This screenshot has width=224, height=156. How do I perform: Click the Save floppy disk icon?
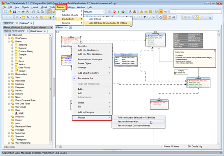pos(14,12)
